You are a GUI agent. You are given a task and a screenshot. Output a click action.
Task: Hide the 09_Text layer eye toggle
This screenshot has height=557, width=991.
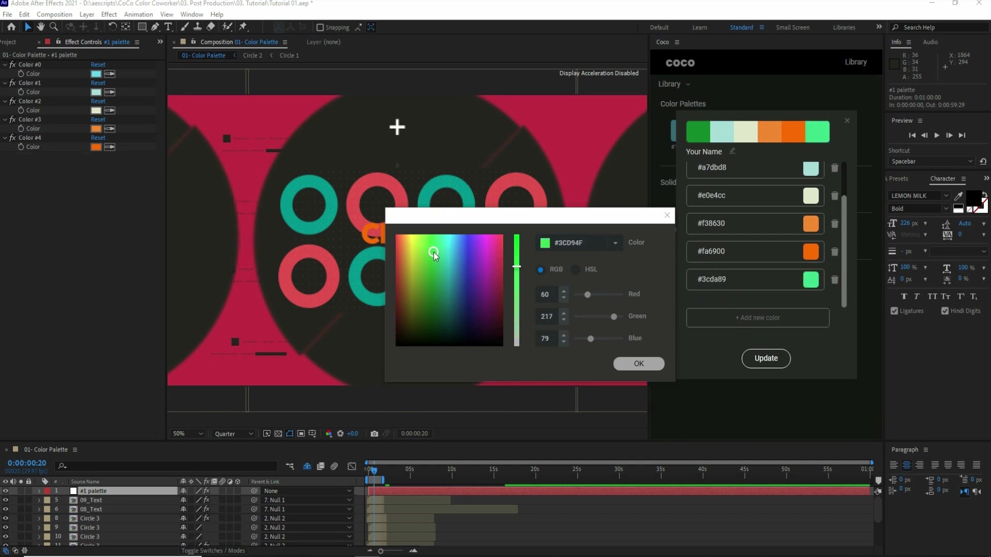(5, 500)
